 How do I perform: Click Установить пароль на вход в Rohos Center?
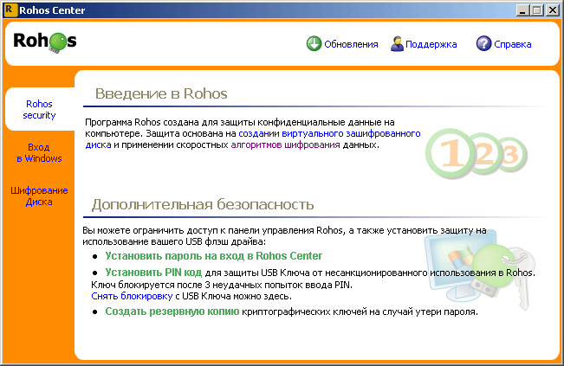click(x=214, y=256)
